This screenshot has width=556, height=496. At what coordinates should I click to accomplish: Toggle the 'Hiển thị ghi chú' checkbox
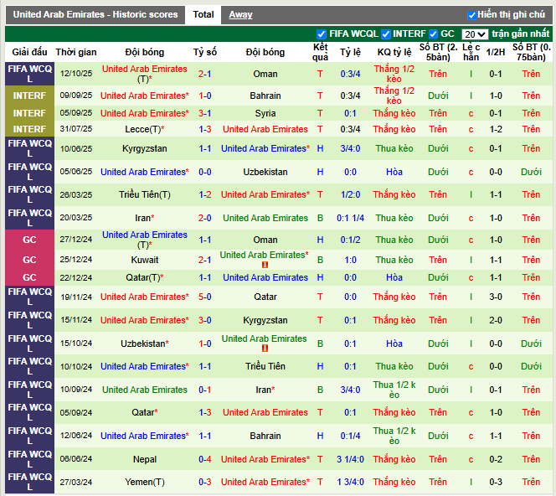pyautogui.click(x=472, y=15)
